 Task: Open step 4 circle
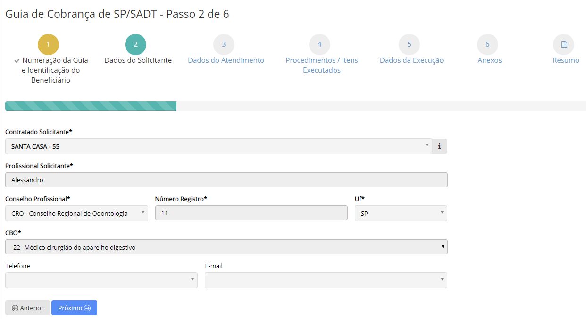(319, 45)
